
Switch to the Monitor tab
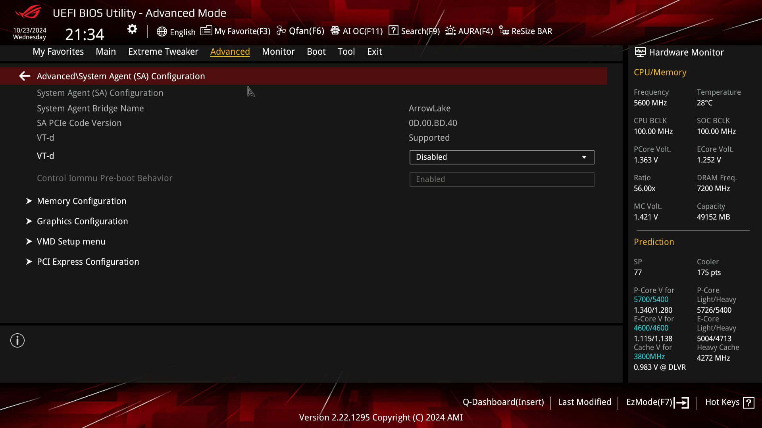point(278,52)
